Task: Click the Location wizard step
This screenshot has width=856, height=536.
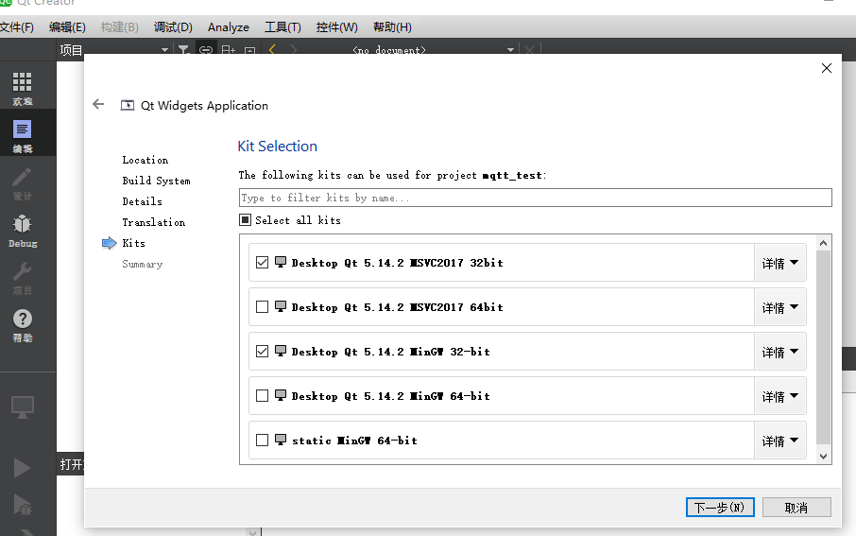Action: click(146, 160)
